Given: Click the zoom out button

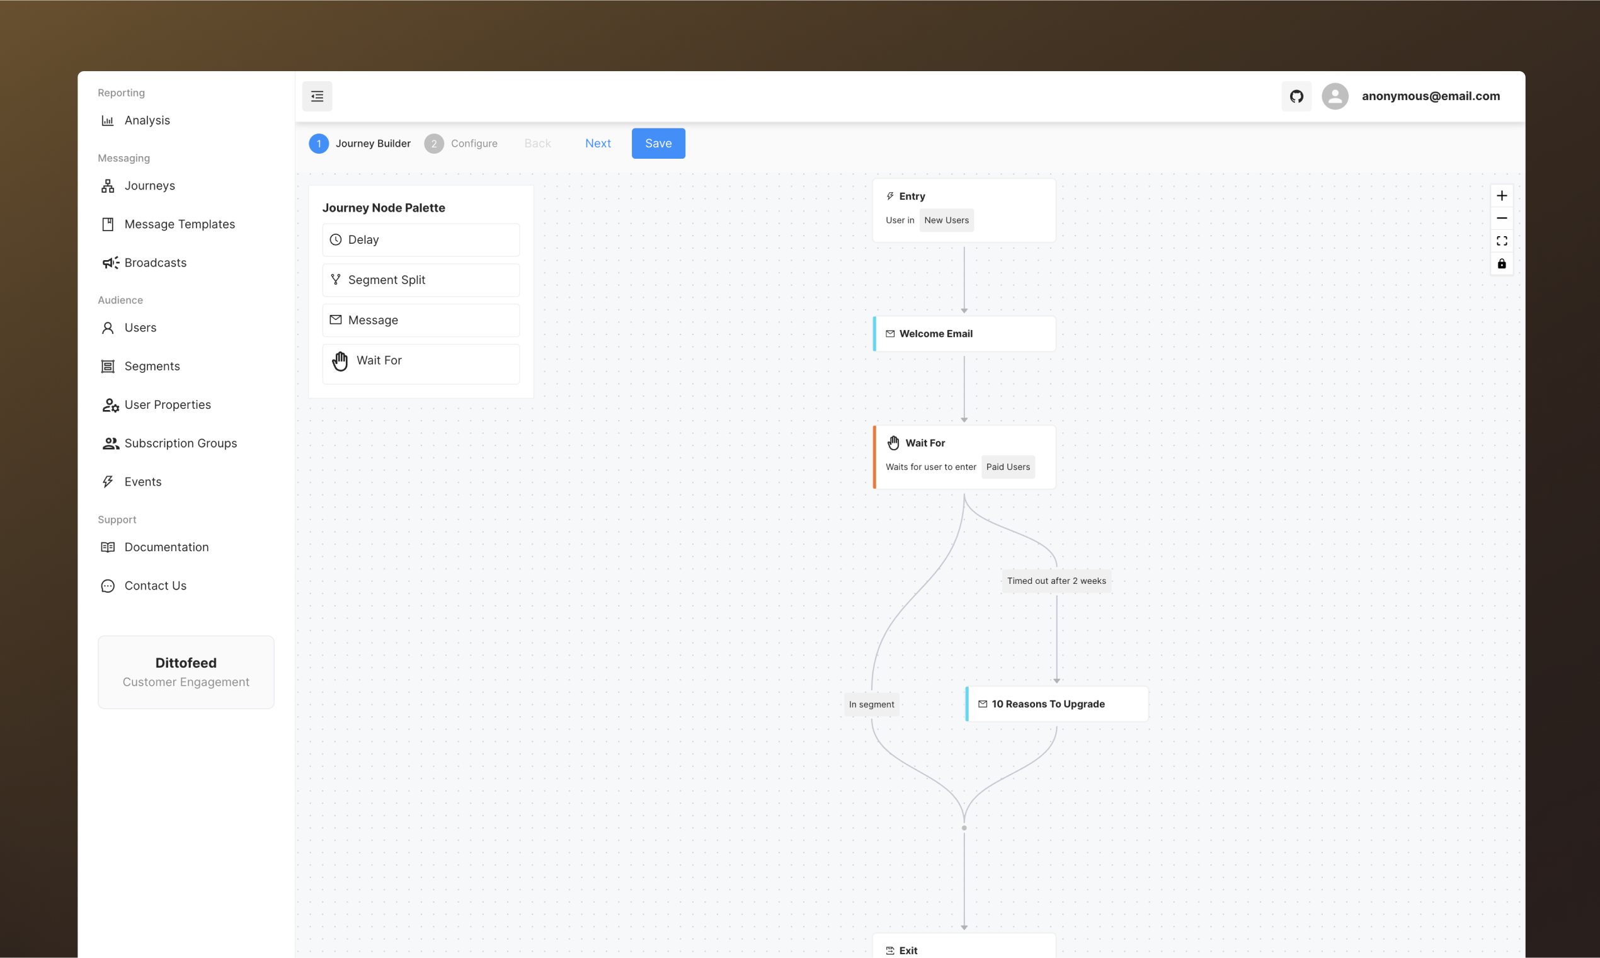Looking at the screenshot, I should tap(1502, 218).
